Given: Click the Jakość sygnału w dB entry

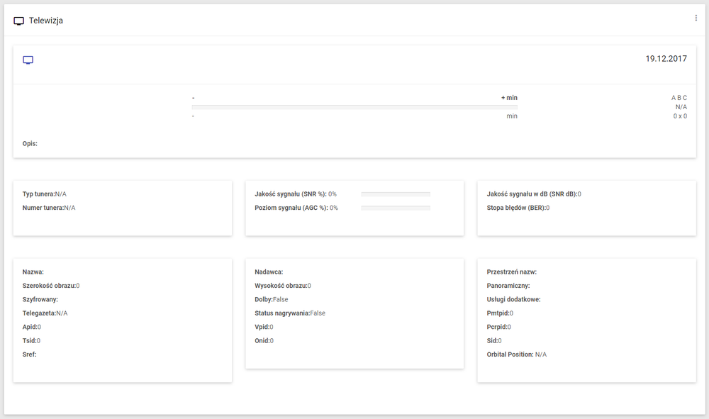Looking at the screenshot, I should (x=534, y=194).
